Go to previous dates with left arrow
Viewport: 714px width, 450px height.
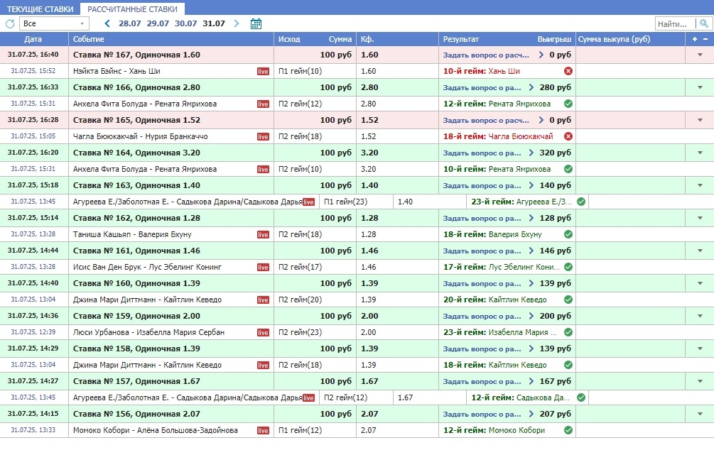(107, 23)
